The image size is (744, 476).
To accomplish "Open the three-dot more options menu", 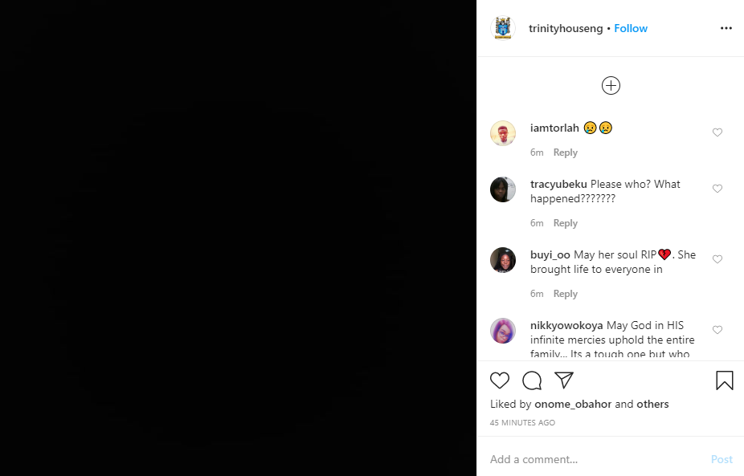I will (x=726, y=28).
